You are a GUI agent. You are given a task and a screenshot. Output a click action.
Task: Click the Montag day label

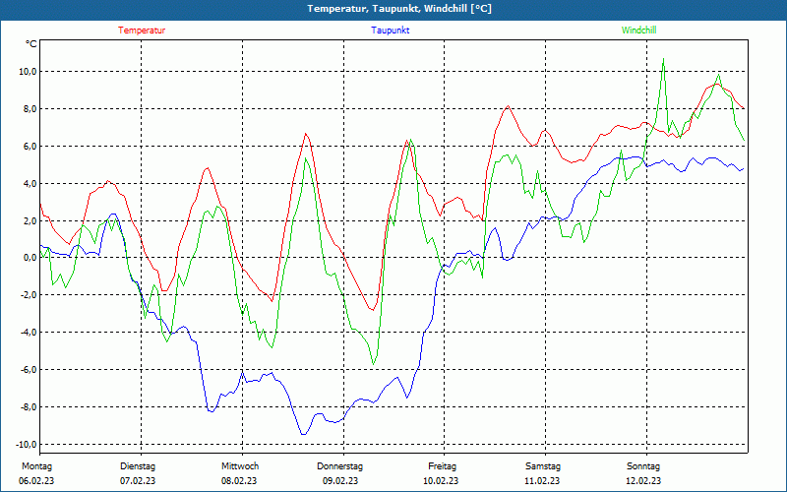click(36, 466)
